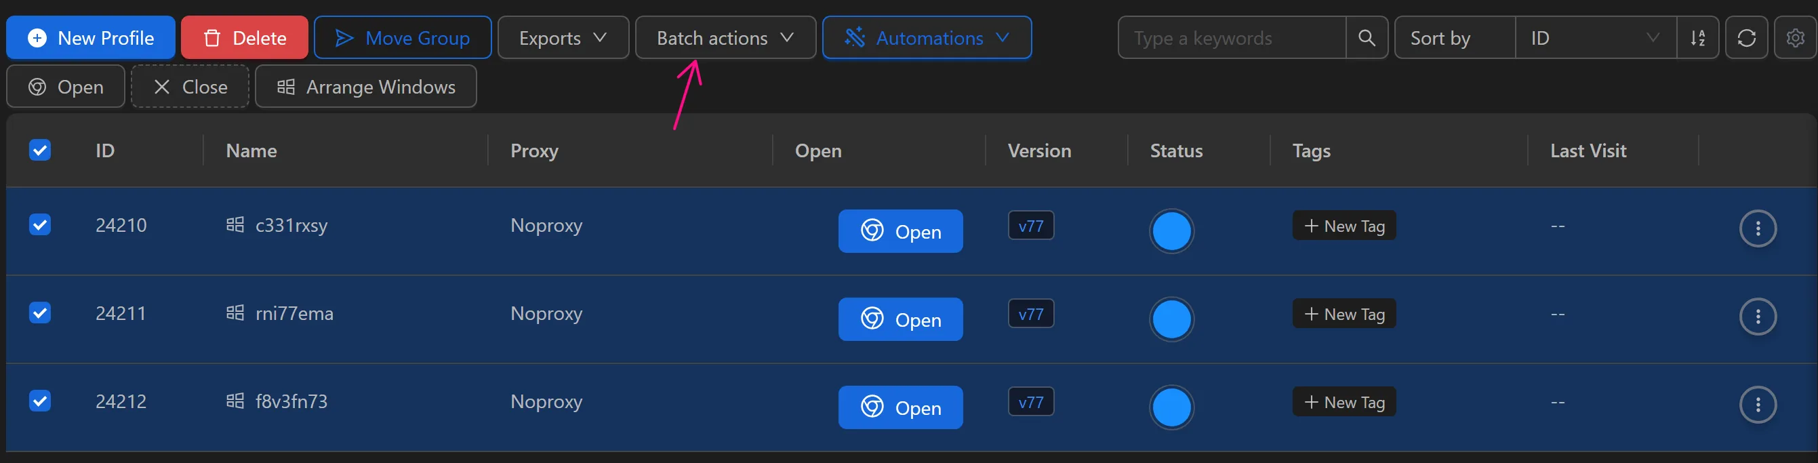Screen dimensions: 1818x463
Task: Open the Sort by selector
Action: coord(1440,37)
